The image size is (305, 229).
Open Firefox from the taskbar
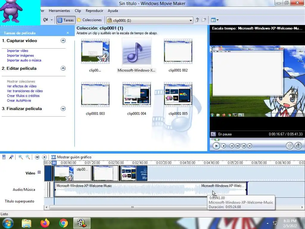[x=45, y=223]
